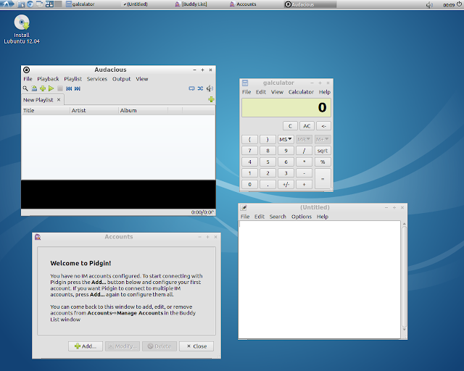Open the Lubuntu main menu icon
This screenshot has height=371, width=464.
[x=7, y=4]
